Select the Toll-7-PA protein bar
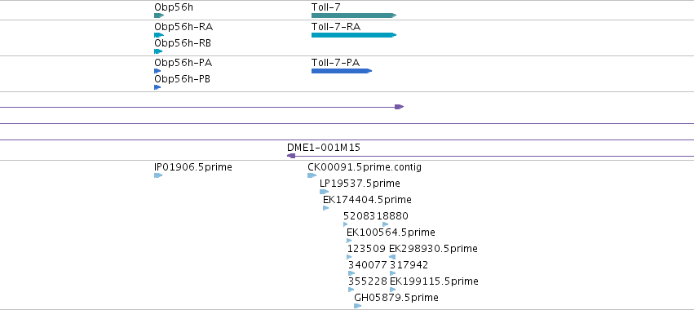694x310 pixels. (341, 71)
